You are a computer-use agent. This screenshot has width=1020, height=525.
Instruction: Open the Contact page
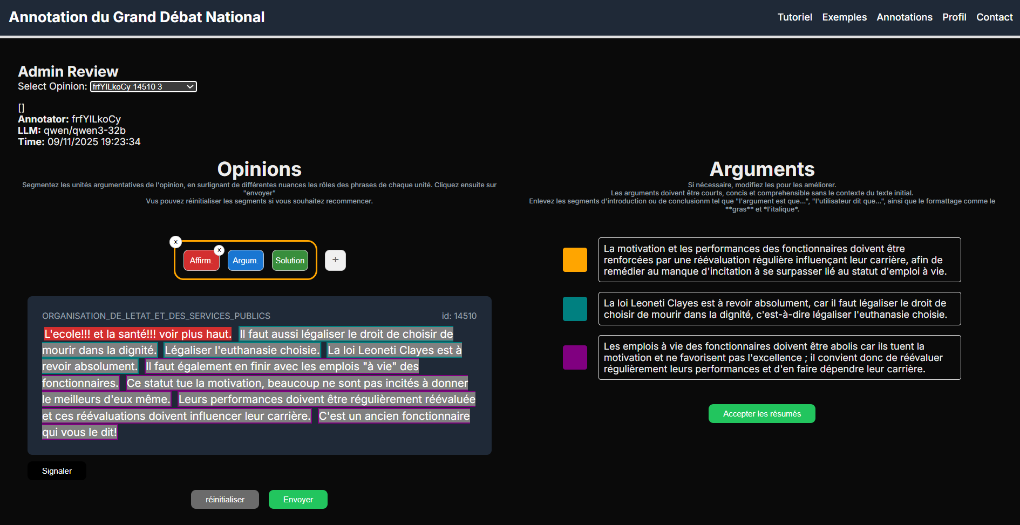pyautogui.click(x=994, y=17)
